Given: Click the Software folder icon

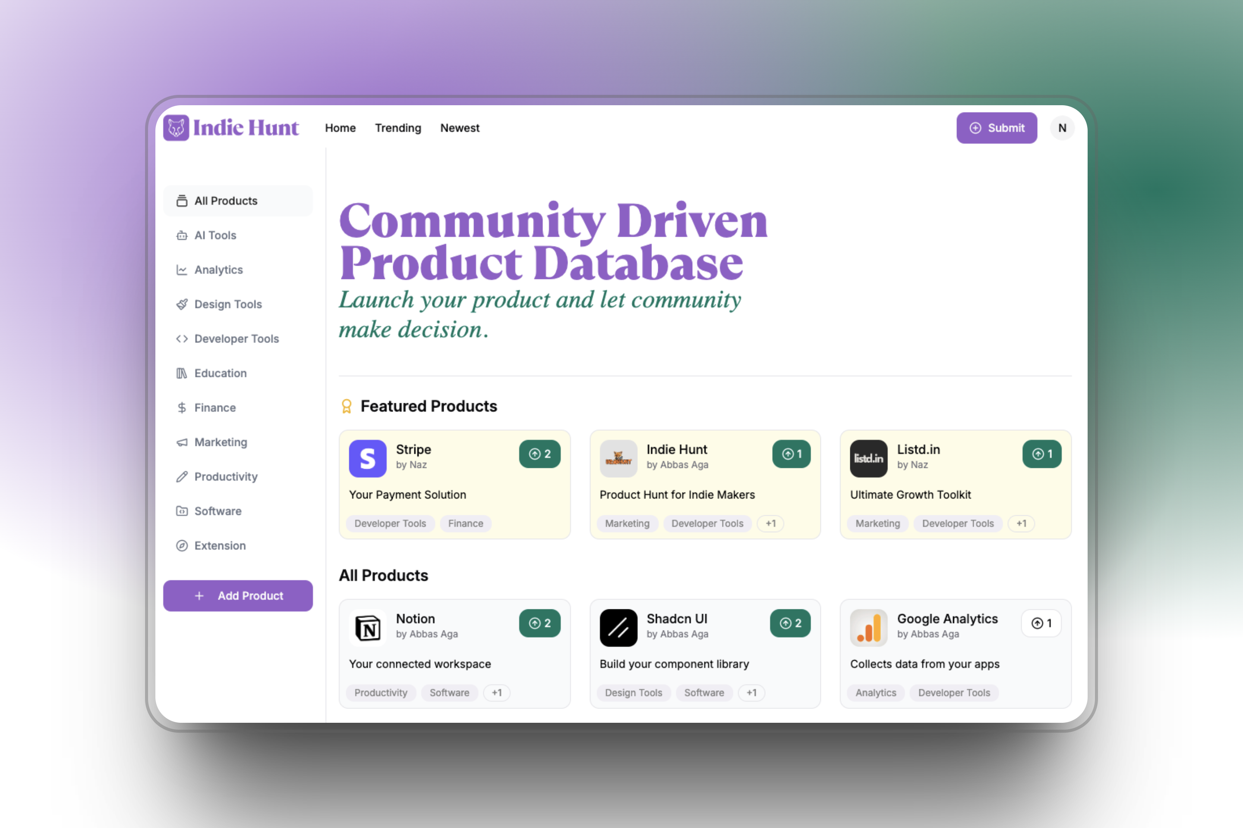Looking at the screenshot, I should [x=182, y=511].
